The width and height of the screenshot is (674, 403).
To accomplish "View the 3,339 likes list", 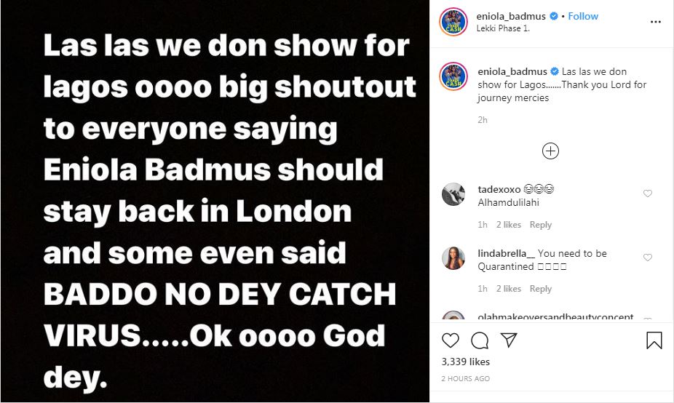I will (x=466, y=362).
